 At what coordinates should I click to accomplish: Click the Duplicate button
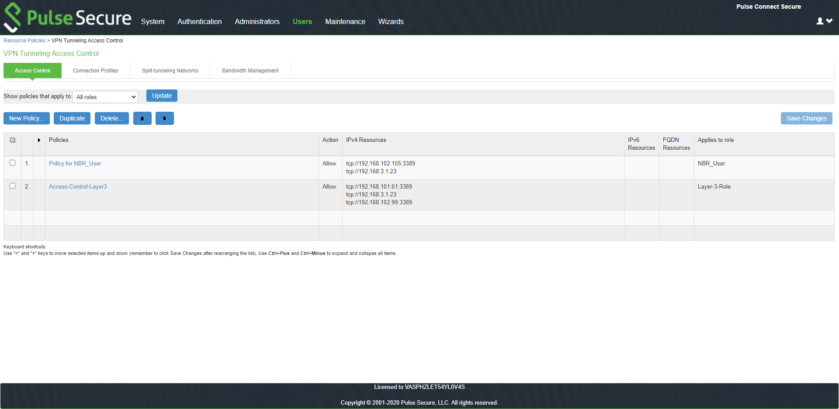72,118
